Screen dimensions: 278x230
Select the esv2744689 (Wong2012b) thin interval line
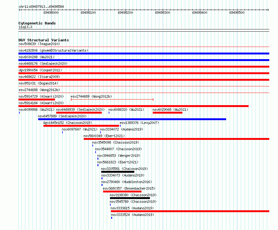(112, 100)
